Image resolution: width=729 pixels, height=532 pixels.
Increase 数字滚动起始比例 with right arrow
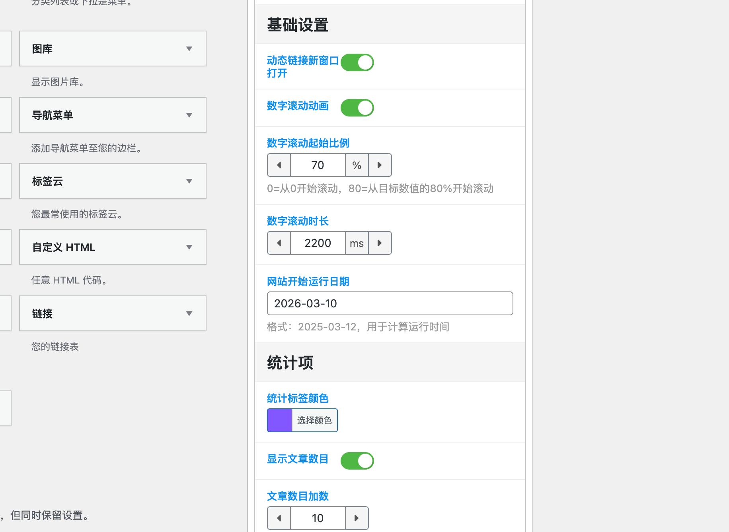(x=380, y=165)
